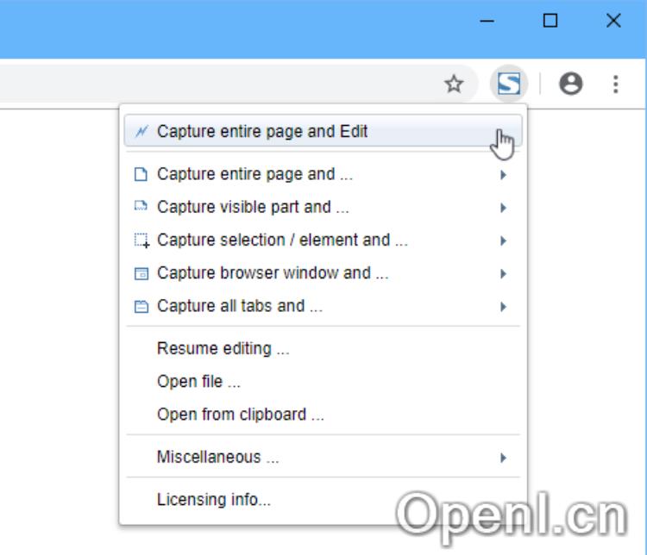This screenshot has width=647, height=555.
Task: Expand the Capture visible part submenu arrow
Action: coord(503,208)
